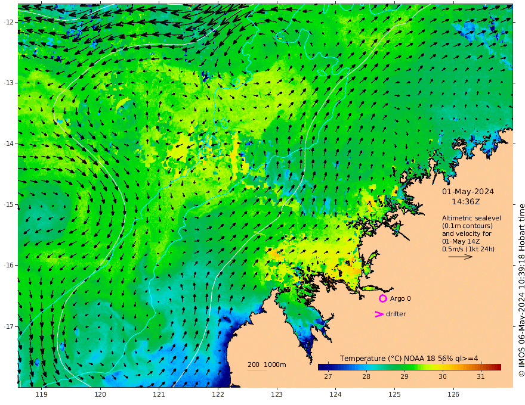Click the 0.5m/s (1kt 24h) scale text

(x=468, y=248)
